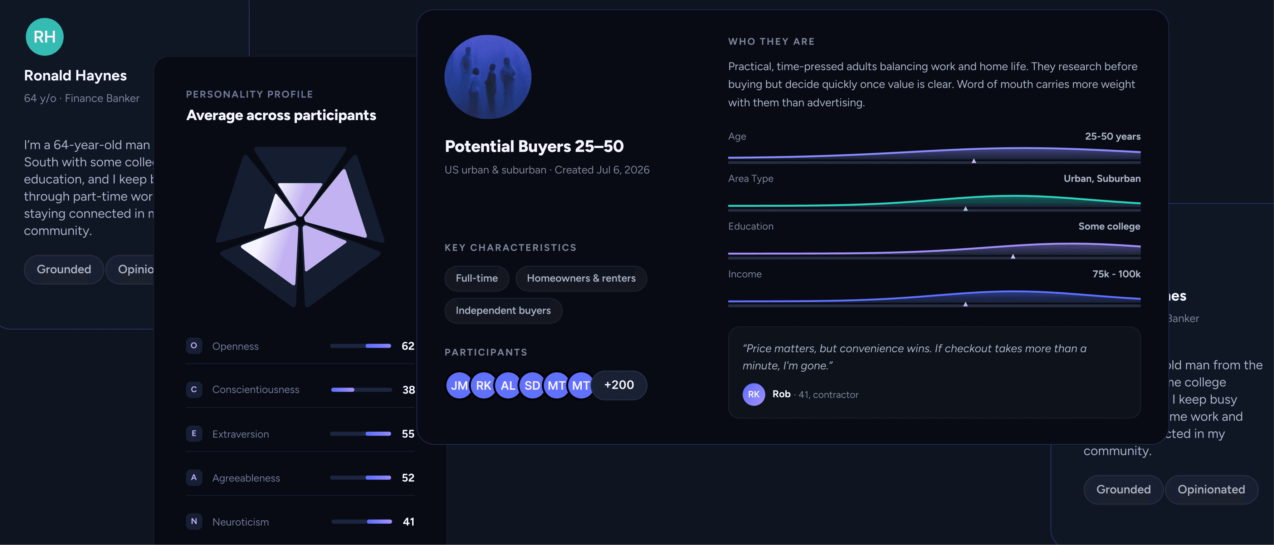
Task: Click the RK avatar beside Rob's quote
Action: point(753,394)
